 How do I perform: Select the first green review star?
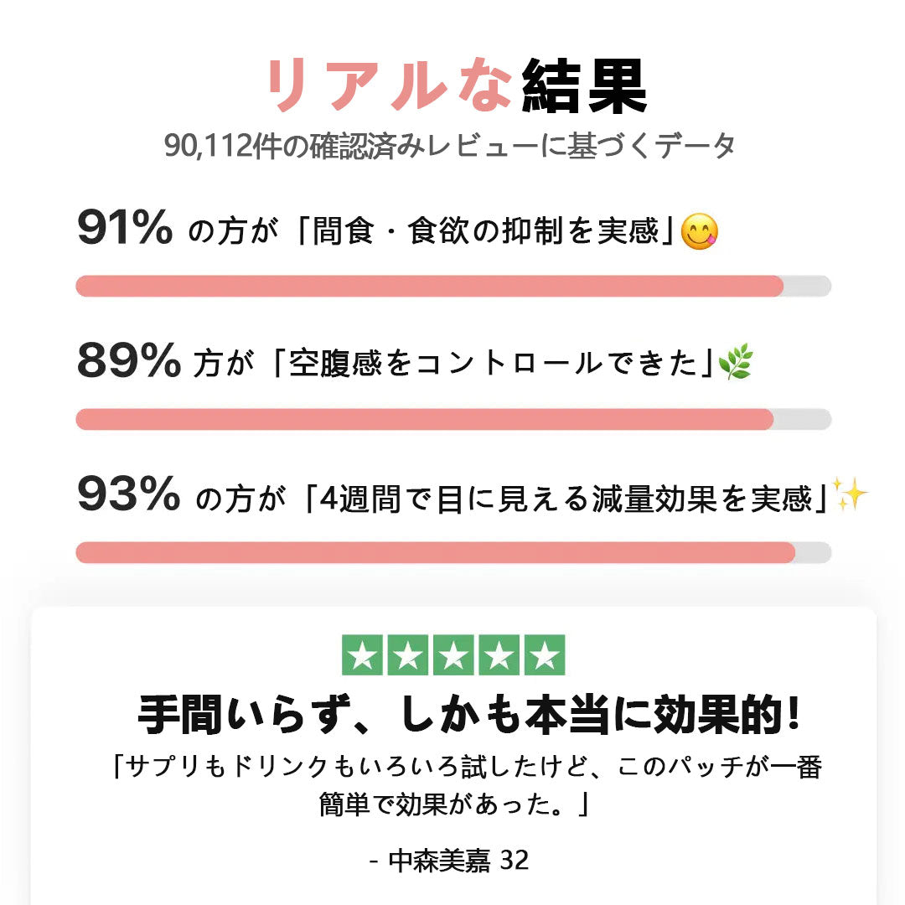[363, 655]
